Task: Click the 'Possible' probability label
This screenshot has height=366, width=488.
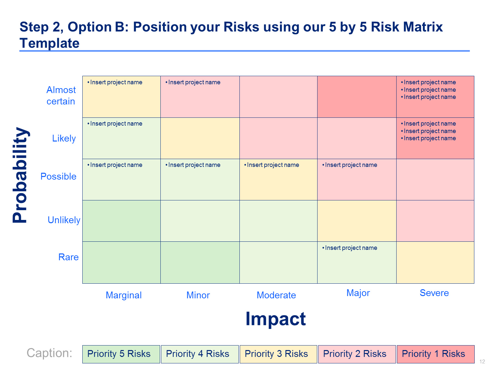Action: point(59,176)
